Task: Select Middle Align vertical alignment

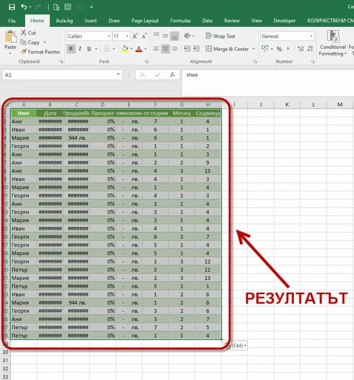Action: (166, 35)
